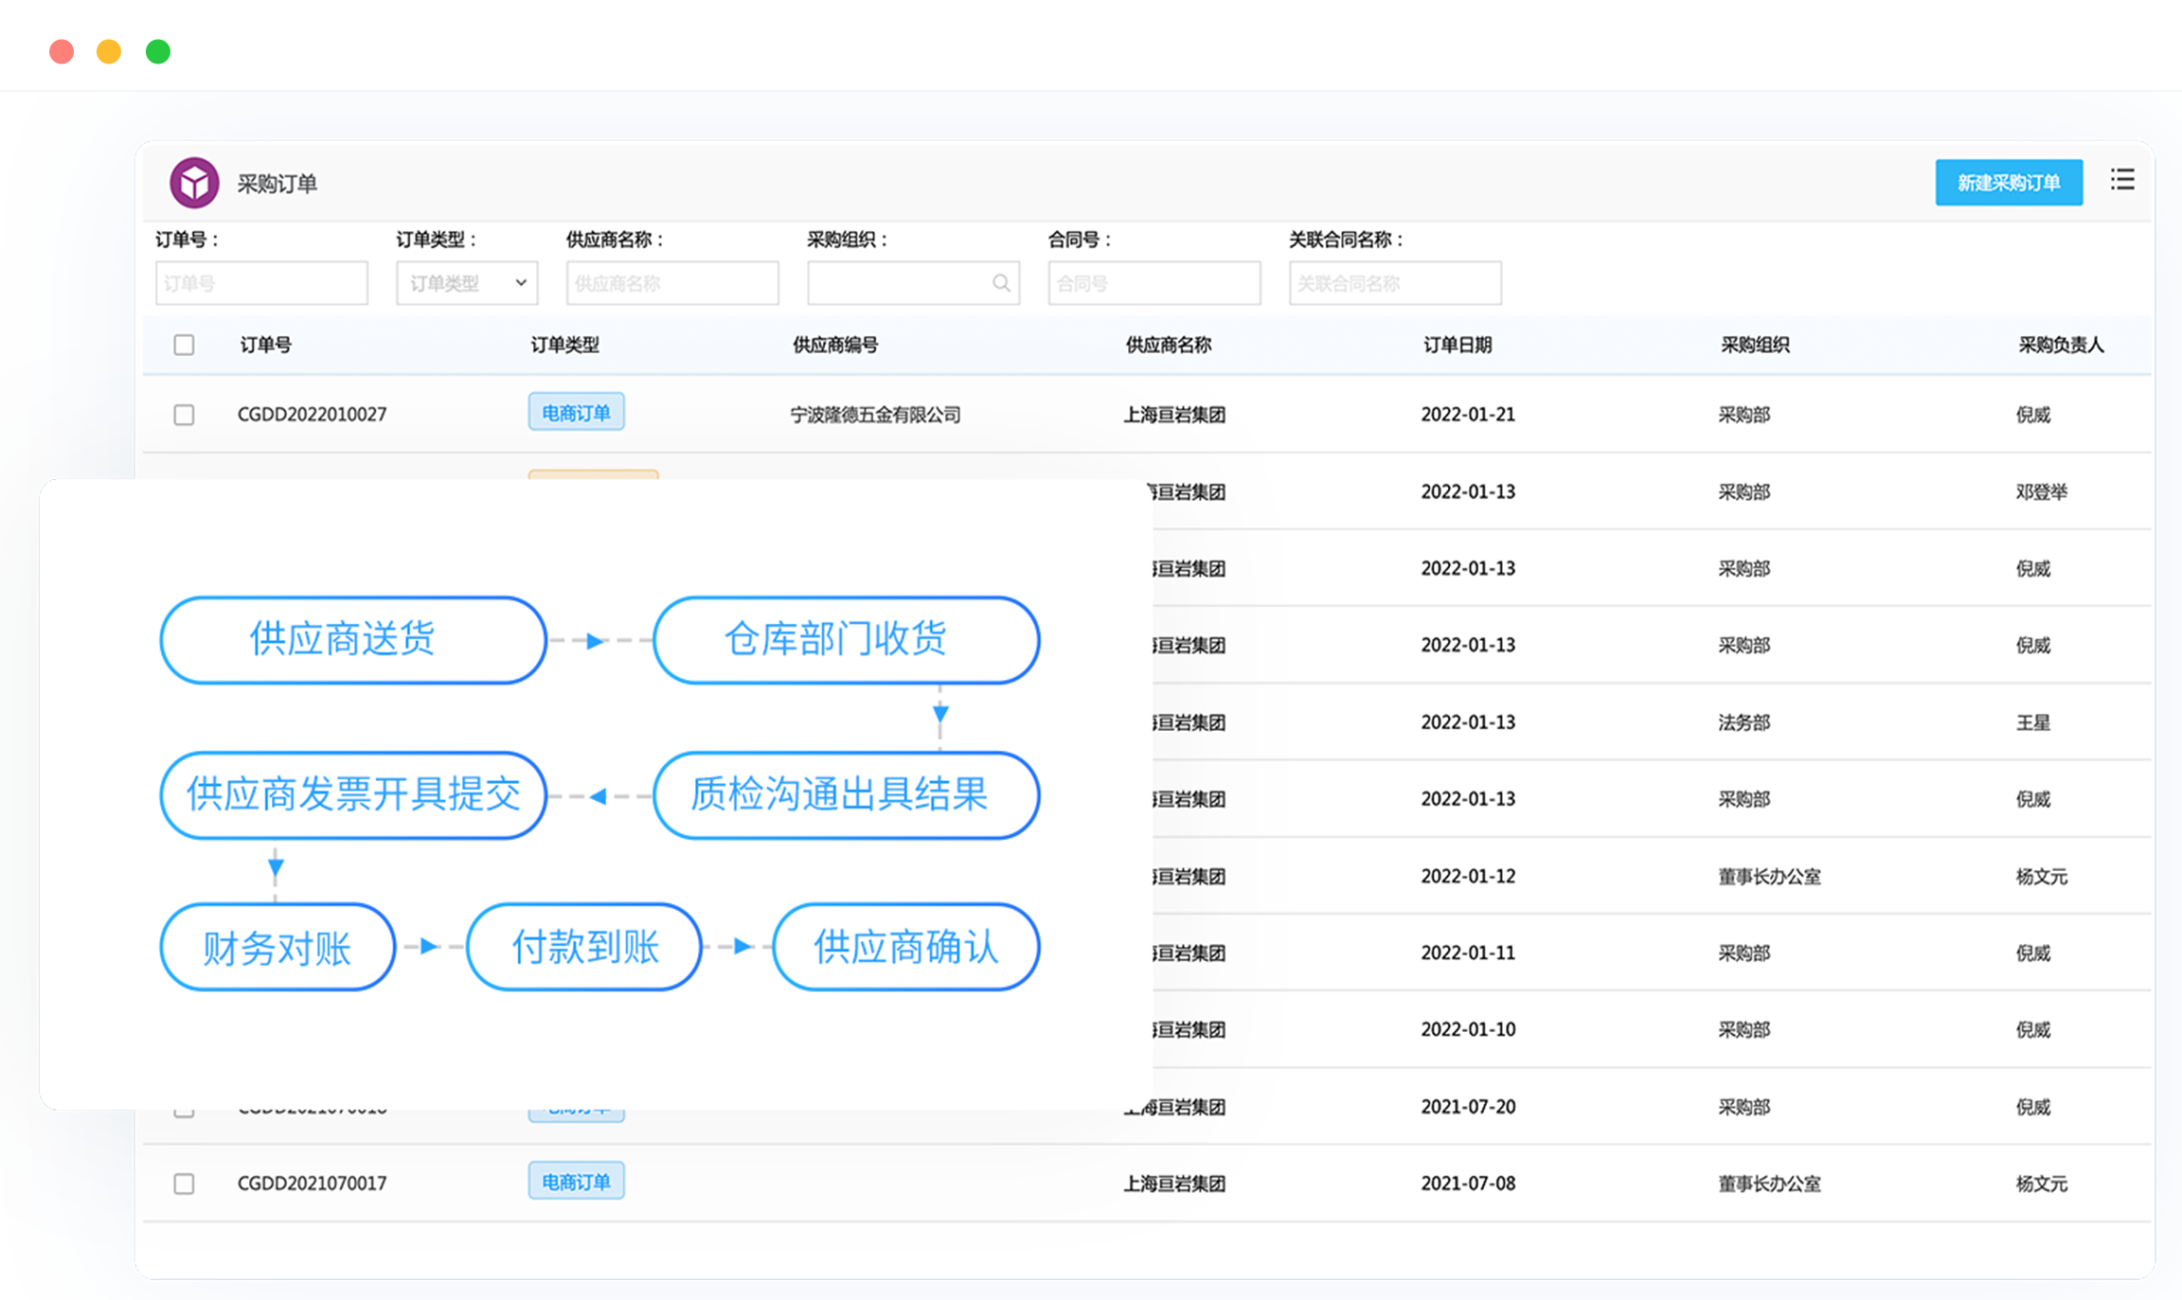Click the 采购负责人 column header
Image resolution: width=2182 pixels, height=1300 pixels.
[2061, 345]
